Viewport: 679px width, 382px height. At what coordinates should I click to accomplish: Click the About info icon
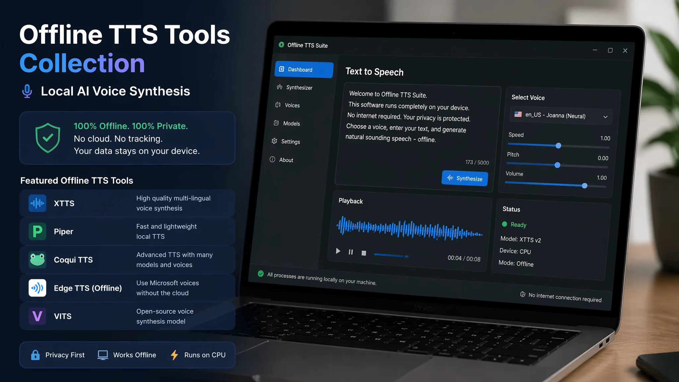click(273, 159)
